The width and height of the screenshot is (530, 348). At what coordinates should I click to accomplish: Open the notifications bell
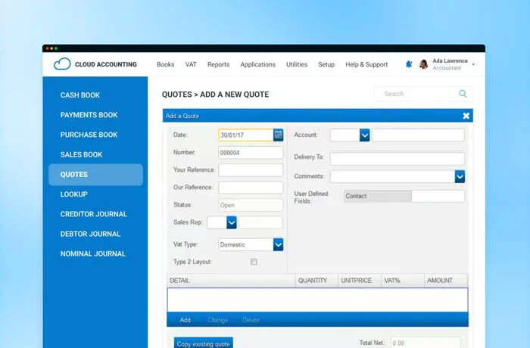coord(409,64)
